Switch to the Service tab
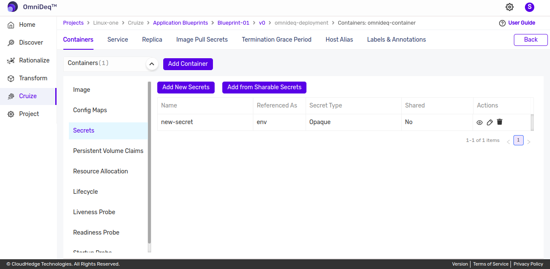The image size is (550, 269). click(x=118, y=40)
